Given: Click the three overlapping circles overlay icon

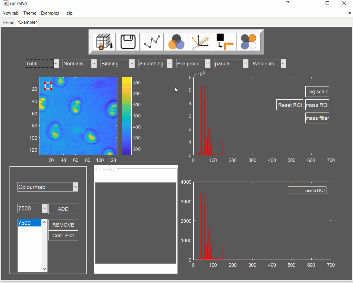Looking at the screenshot, I should [176, 42].
